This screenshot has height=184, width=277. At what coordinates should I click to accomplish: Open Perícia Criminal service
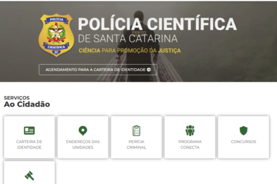pyautogui.click(x=136, y=137)
